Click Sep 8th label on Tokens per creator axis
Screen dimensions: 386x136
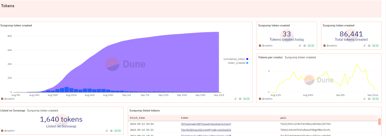click(x=340, y=94)
